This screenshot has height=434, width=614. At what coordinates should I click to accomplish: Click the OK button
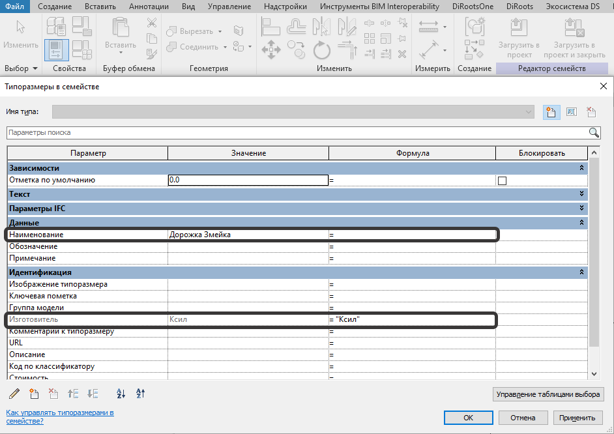(x=469, y=418)
